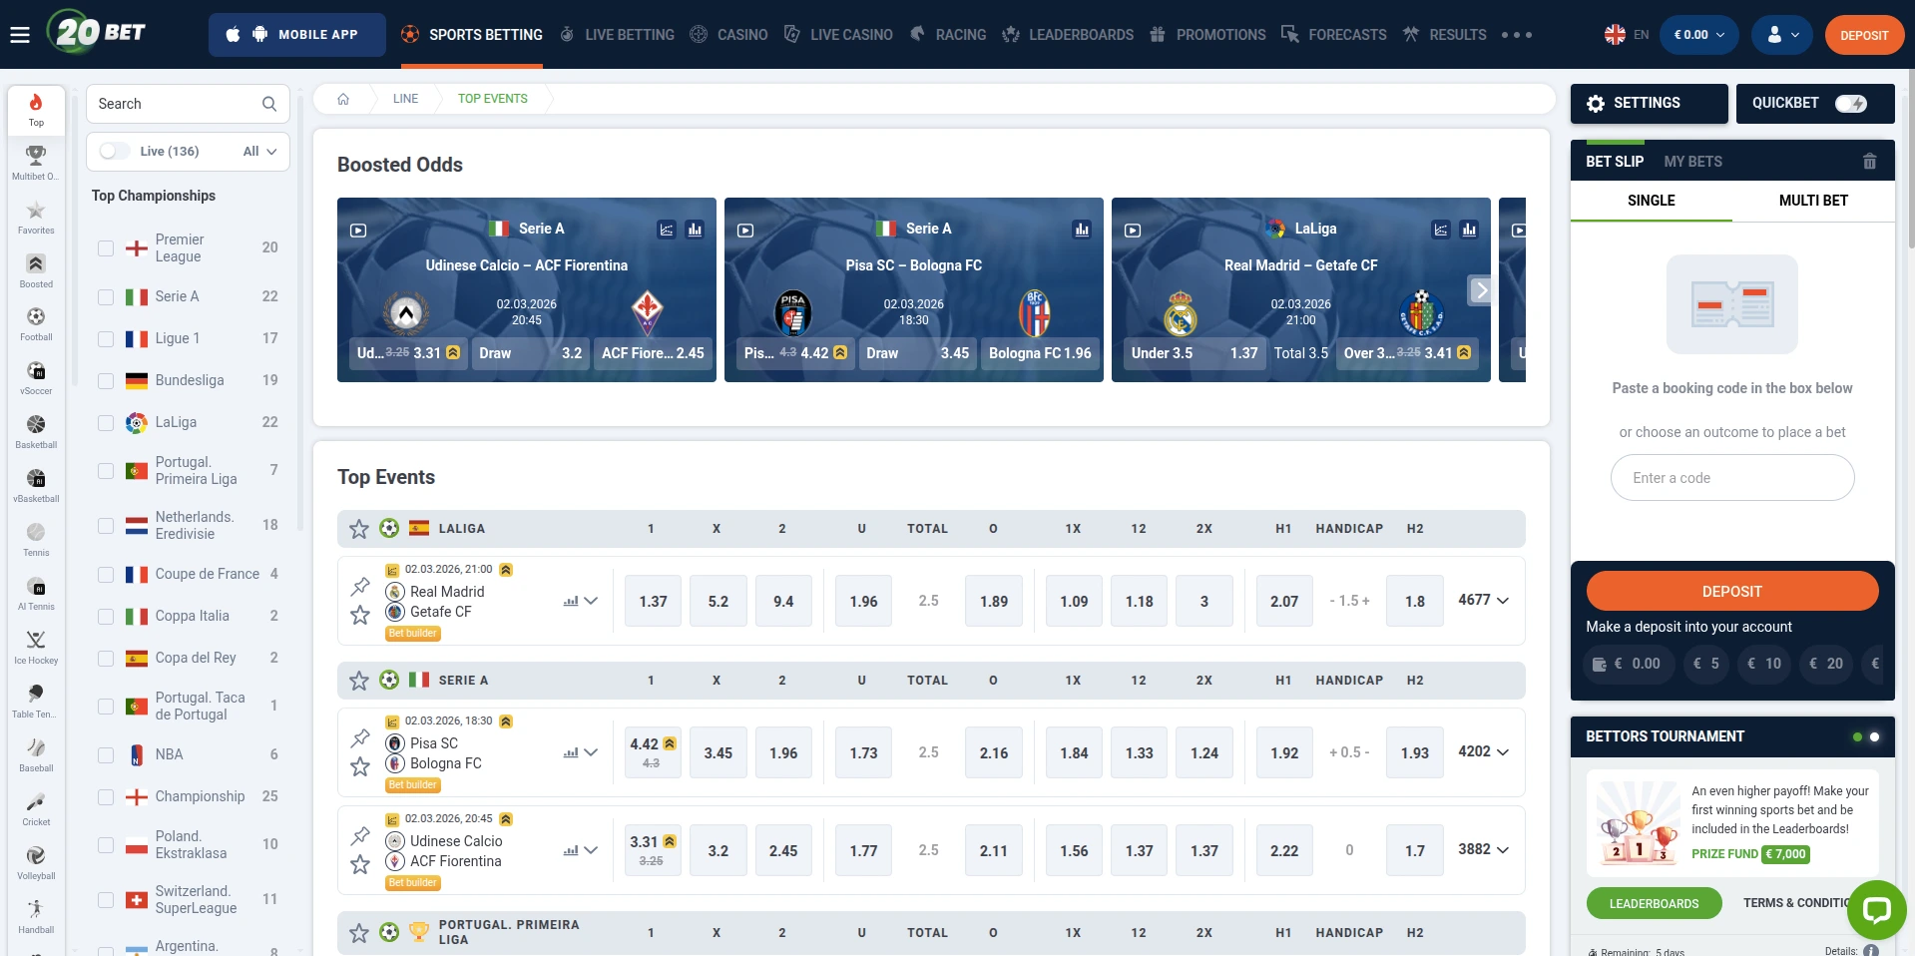
Task: Open statistics icon on Pisa–Bologna card
Action: pos(1082,230)
